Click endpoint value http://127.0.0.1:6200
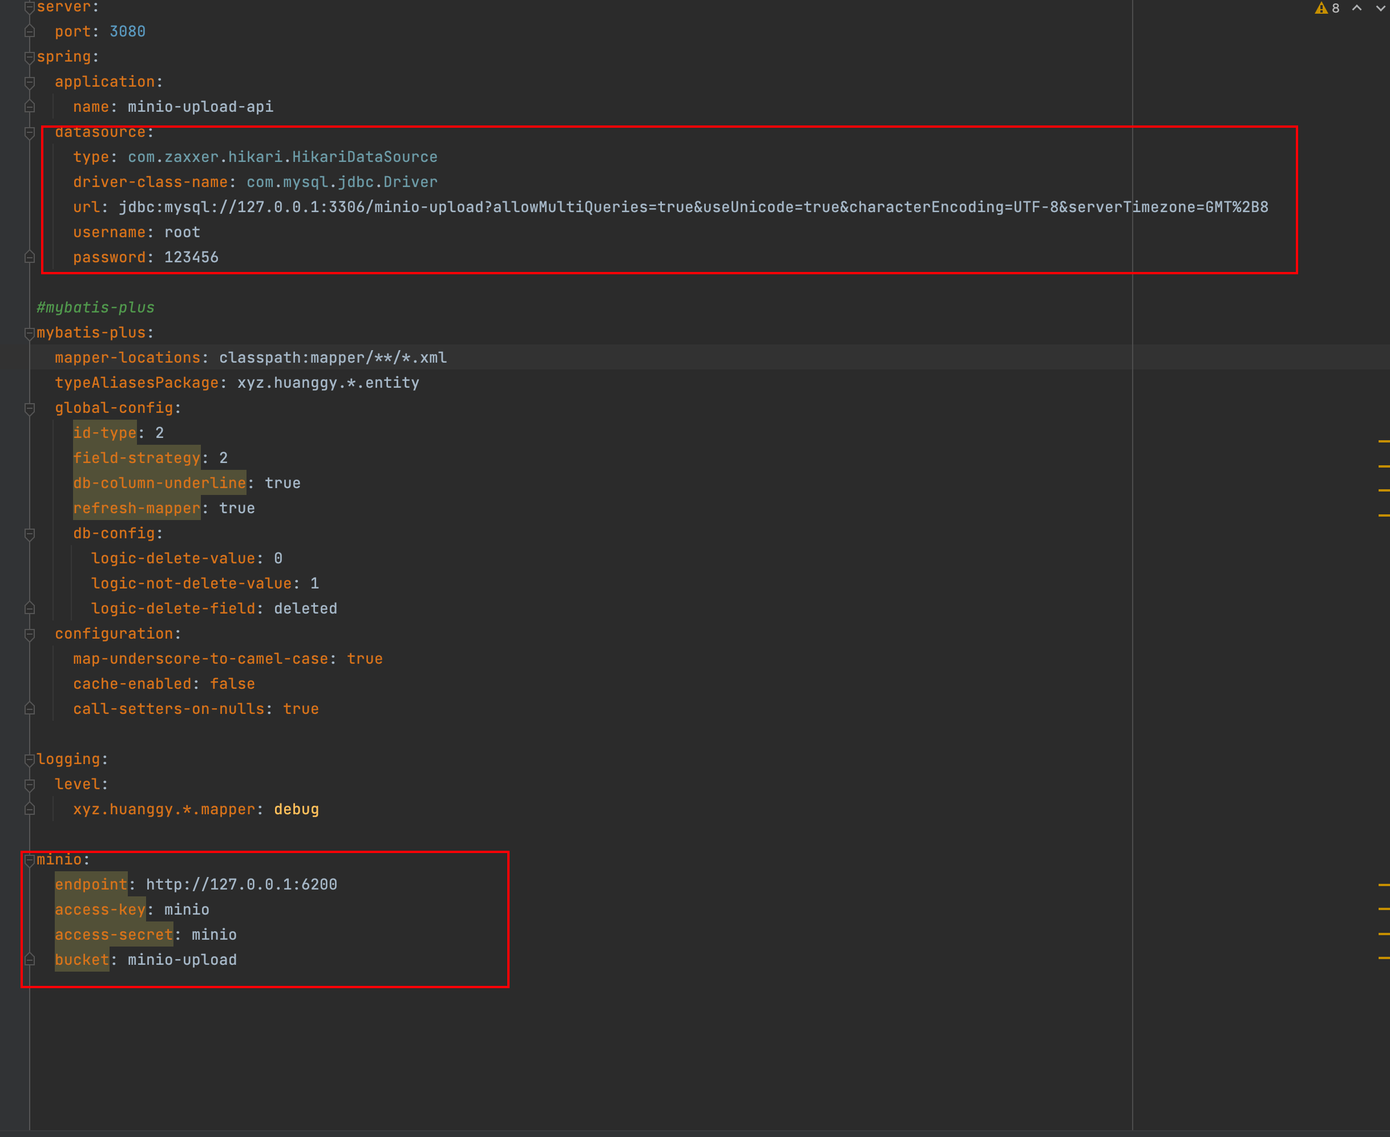The height and width of the screenshot is (1137, 1390). 242,885
